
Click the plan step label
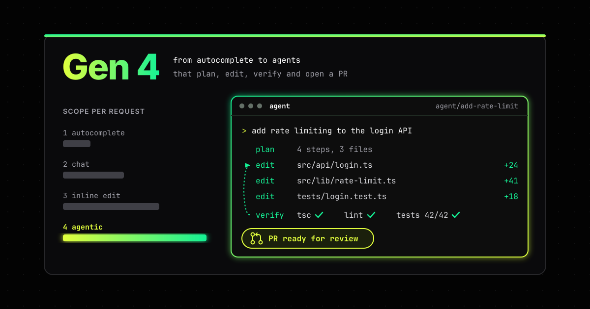[265, 150]
